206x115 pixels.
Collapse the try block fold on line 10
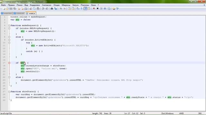[x=9, y=42]
